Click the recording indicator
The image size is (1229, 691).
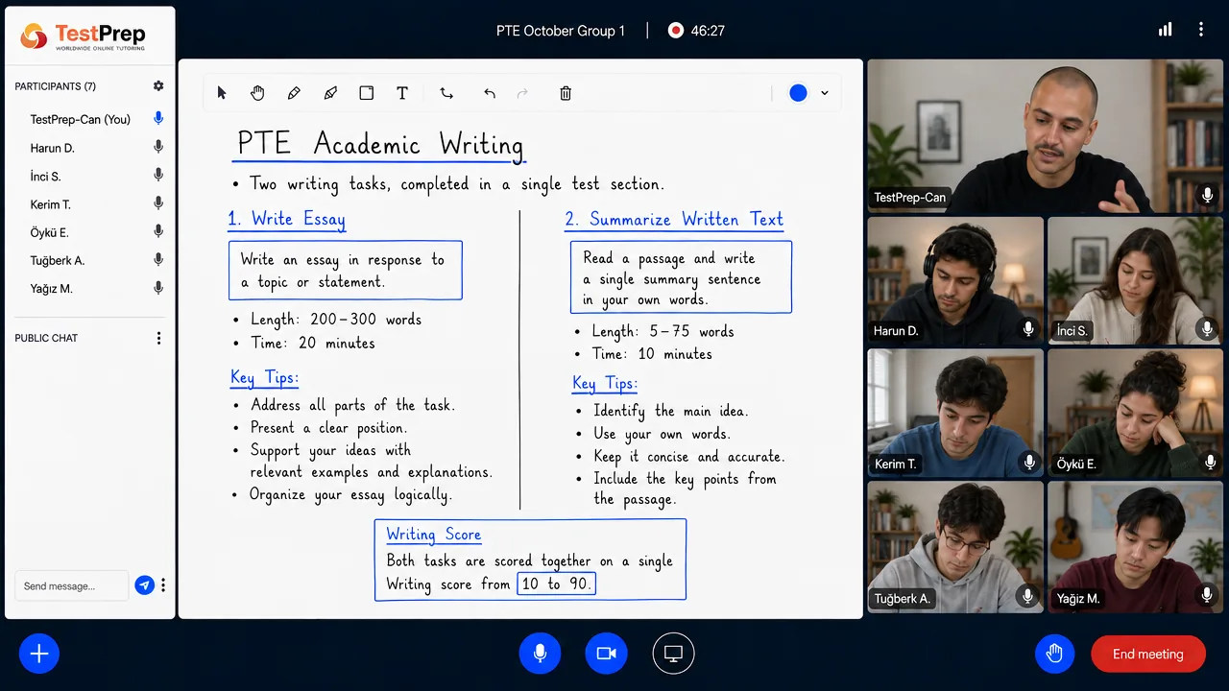(x=675, y=31)
